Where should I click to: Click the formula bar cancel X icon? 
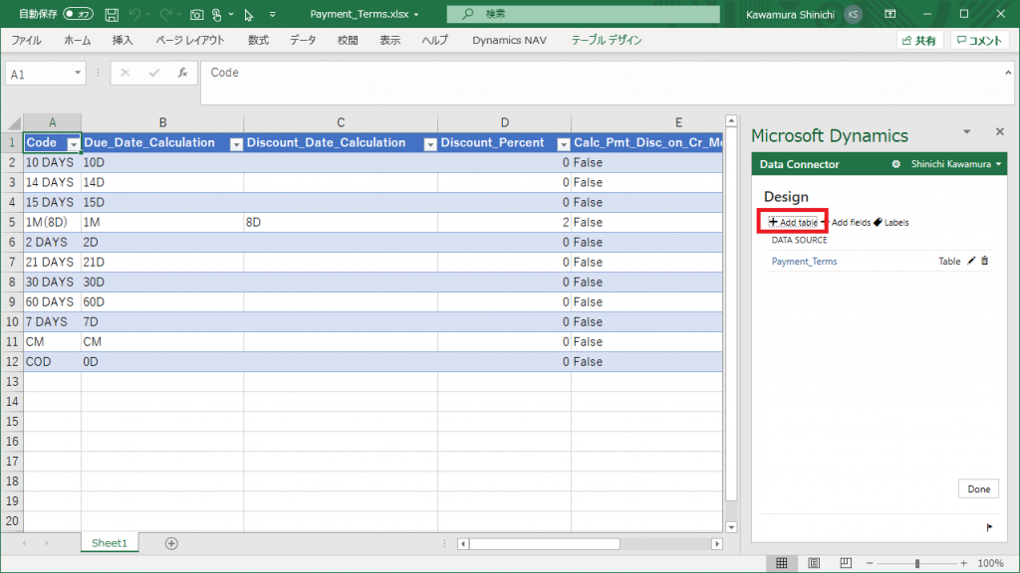pos(125,73)
